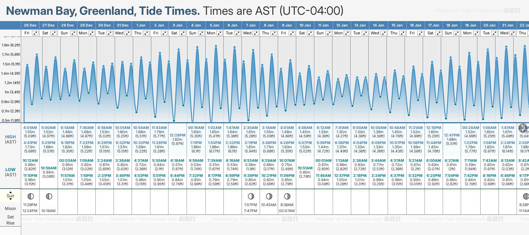Click the down arrow below Sun label

click(x=11, y=200)
